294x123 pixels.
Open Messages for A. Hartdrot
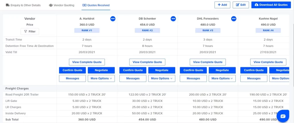[72, 79]
